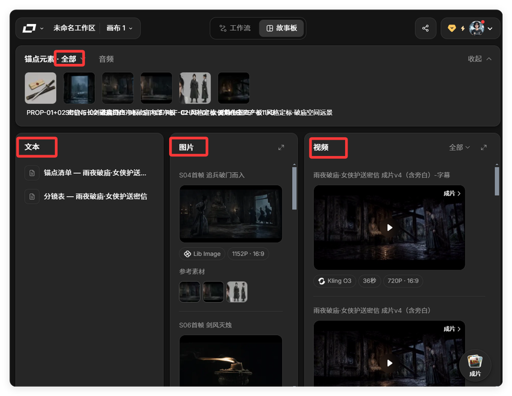This screenshot has width=512, height=396.
Task: Click the document icon beside 分镜表
Action: [32, 197]
